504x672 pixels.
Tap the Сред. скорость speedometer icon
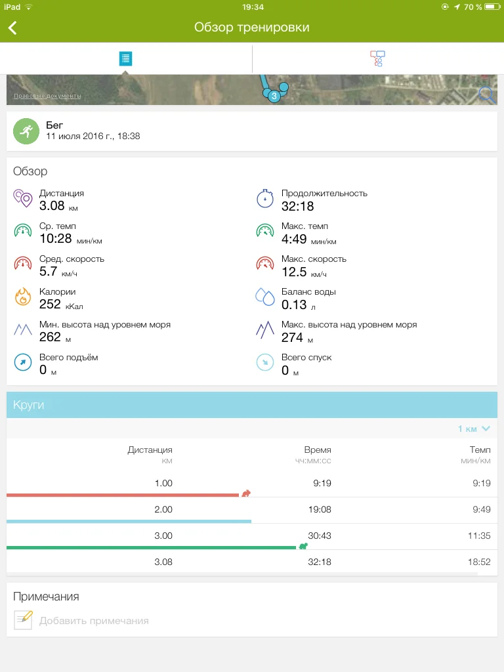point(23,263)
